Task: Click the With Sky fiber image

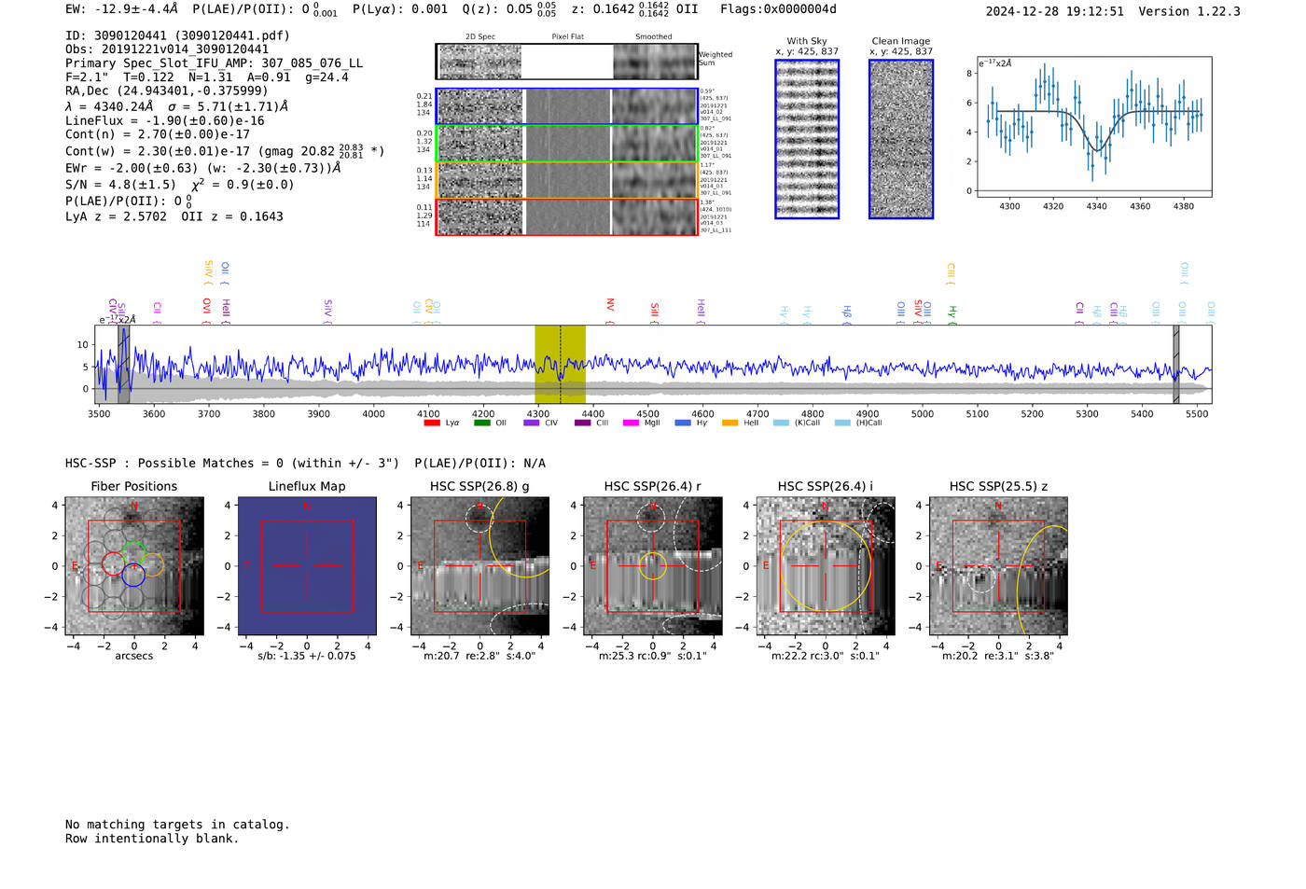Action: pyautogui.click(x=807, y=139)
